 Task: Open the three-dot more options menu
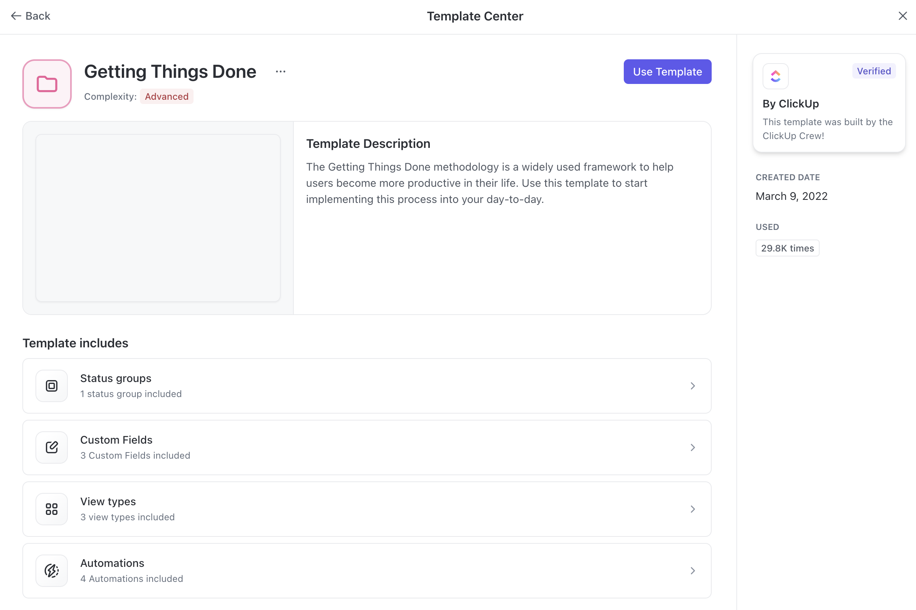(x=280, y=72)
